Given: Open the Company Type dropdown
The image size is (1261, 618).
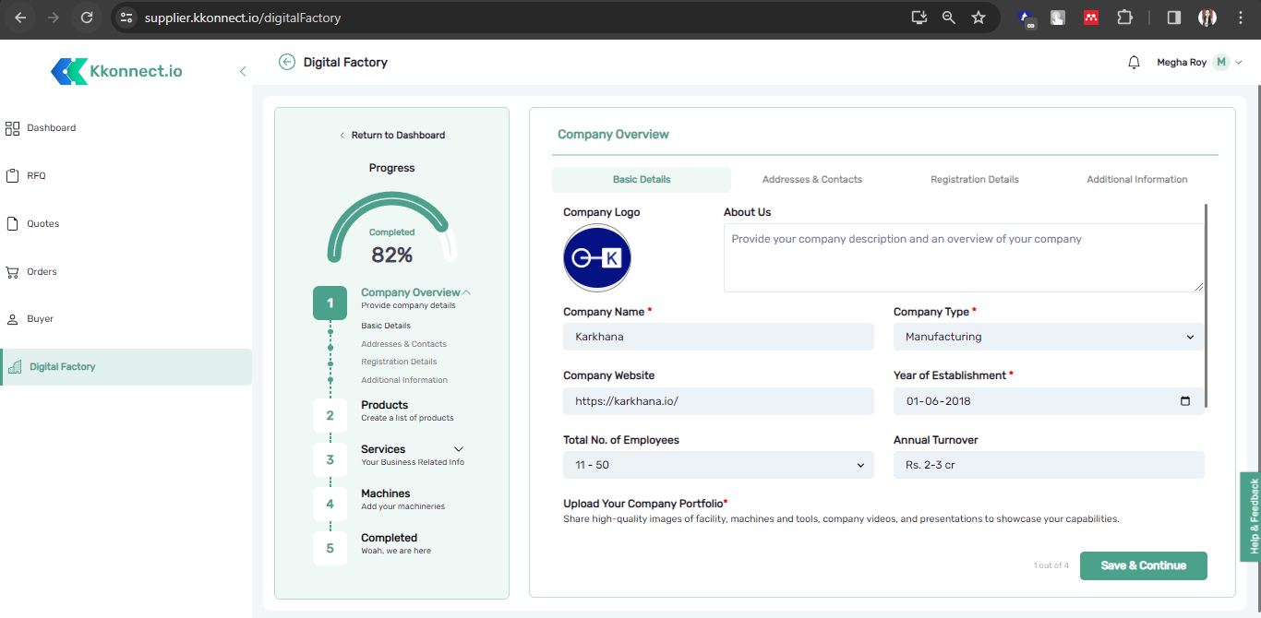Looking at the screenshot, I should click(x=1049, y=337).
